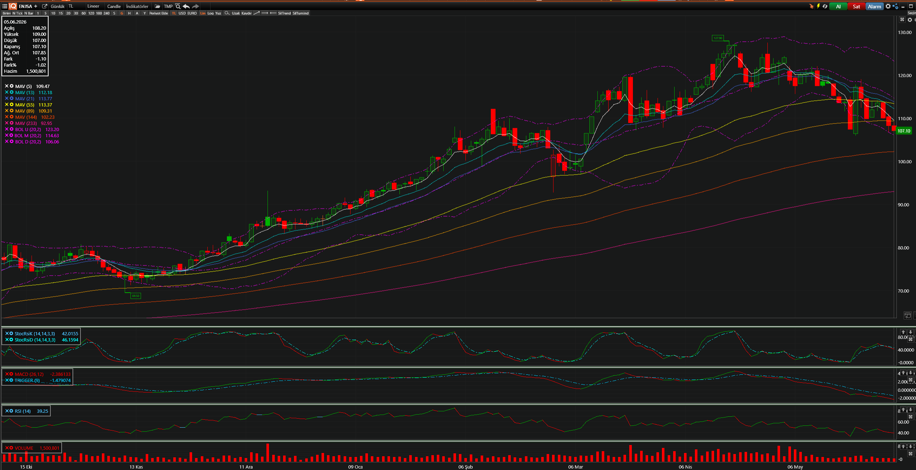This screenshot has width=916, height=470.
Task: Toggle MAV (55) visibility circle
Action: [12, 105]
